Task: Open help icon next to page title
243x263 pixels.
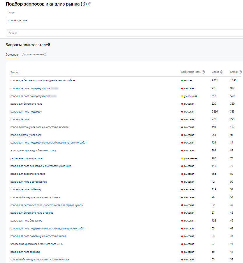Action: [90, 4]
